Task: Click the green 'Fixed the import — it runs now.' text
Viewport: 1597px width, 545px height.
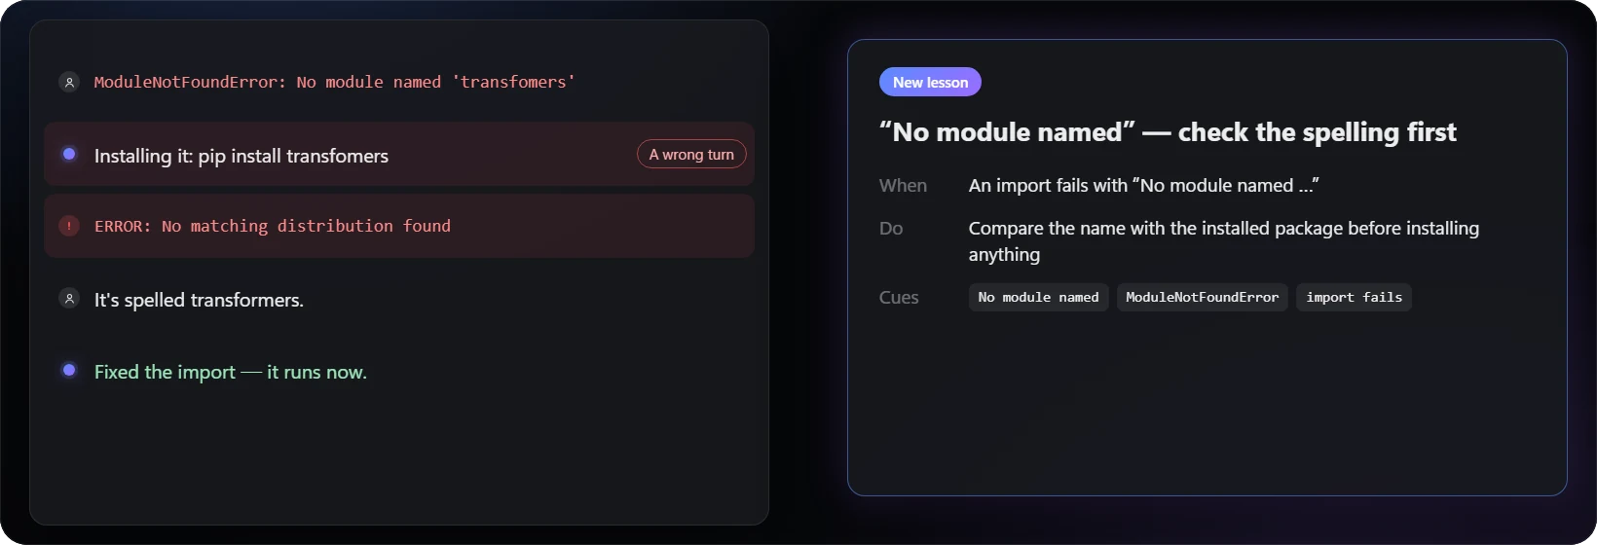Action: (x=230, y=372)
